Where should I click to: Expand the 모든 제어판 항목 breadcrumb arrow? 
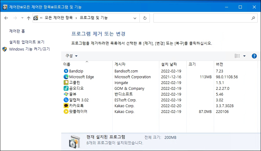76,18
